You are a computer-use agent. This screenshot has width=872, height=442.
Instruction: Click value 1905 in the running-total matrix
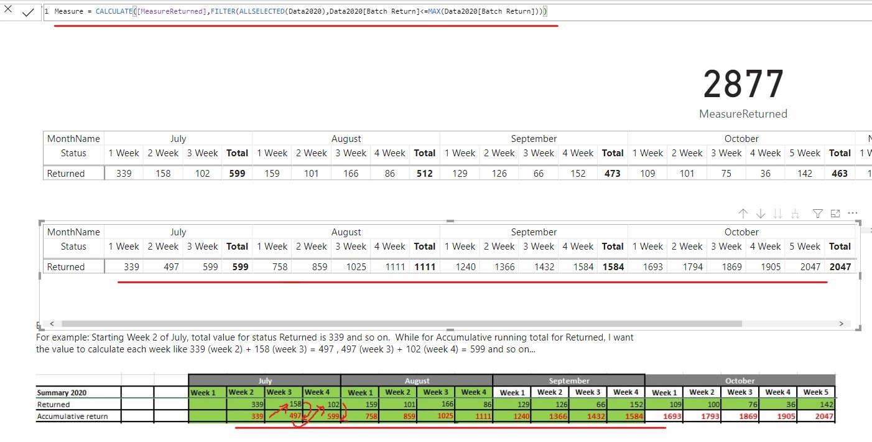pos(771,267)
